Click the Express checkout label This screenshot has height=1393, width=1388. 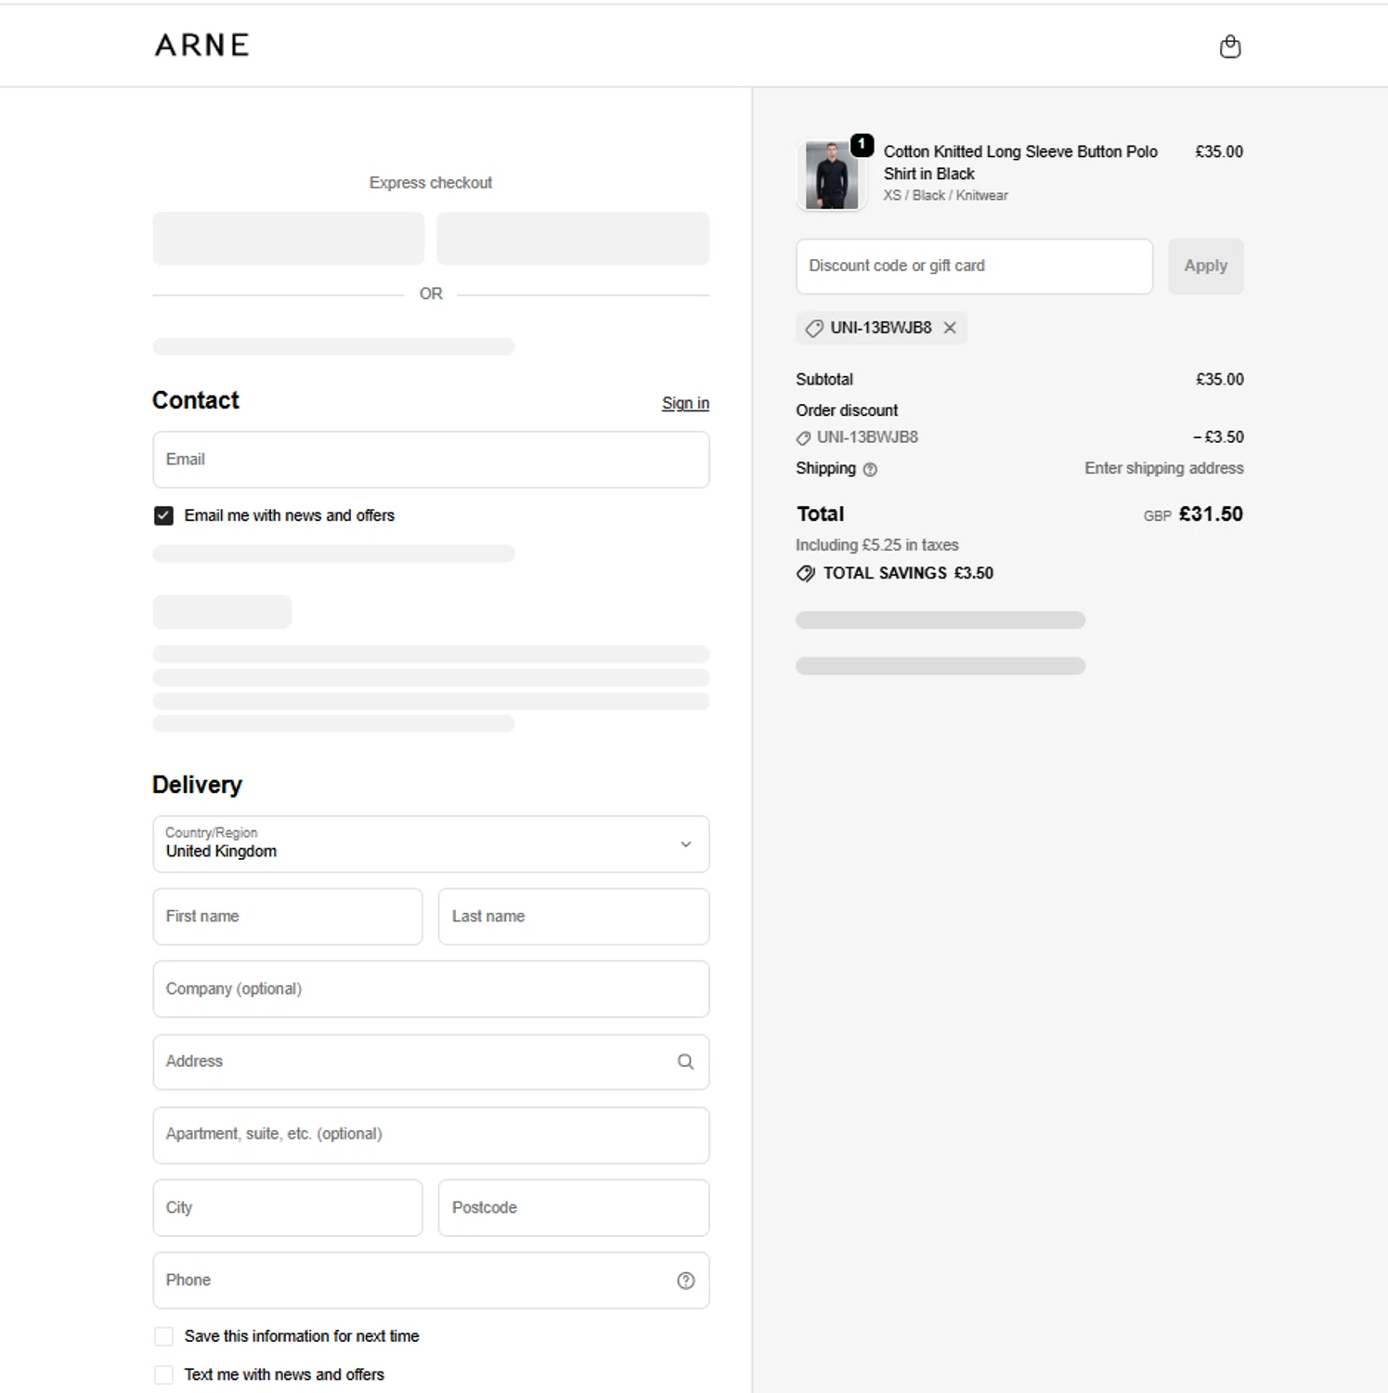pos(431,183)
